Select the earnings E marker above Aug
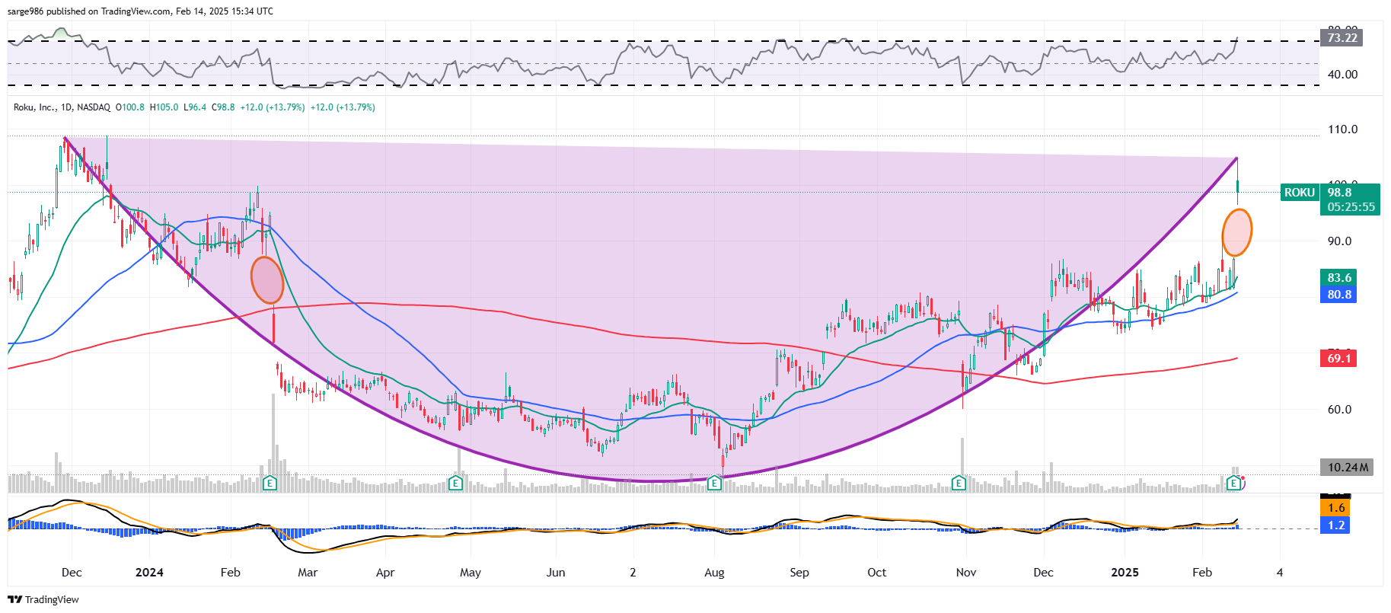Viewport: 1391px width, 613px height. [x=714, y=483]
